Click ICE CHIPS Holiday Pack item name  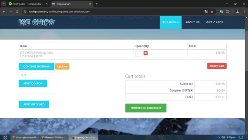click(x=36, y=53)
